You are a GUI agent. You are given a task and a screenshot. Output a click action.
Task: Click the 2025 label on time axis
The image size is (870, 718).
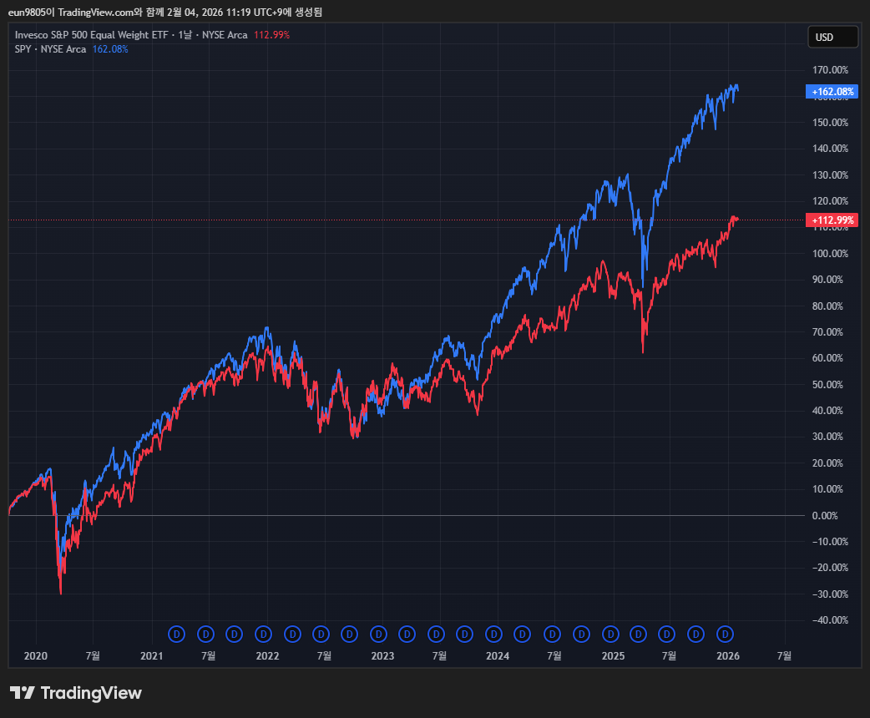(x=613, y=656)
